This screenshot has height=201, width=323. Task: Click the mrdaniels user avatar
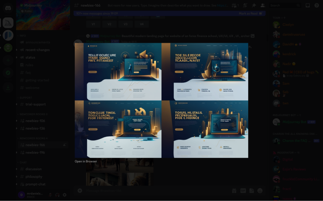21,195
